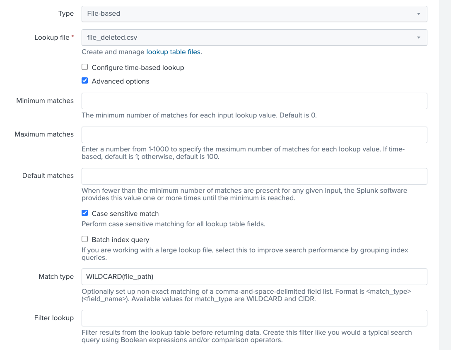Click the empty Filter lookup input field
This screenshot has height=350, width=451.
tap(254, 318)
